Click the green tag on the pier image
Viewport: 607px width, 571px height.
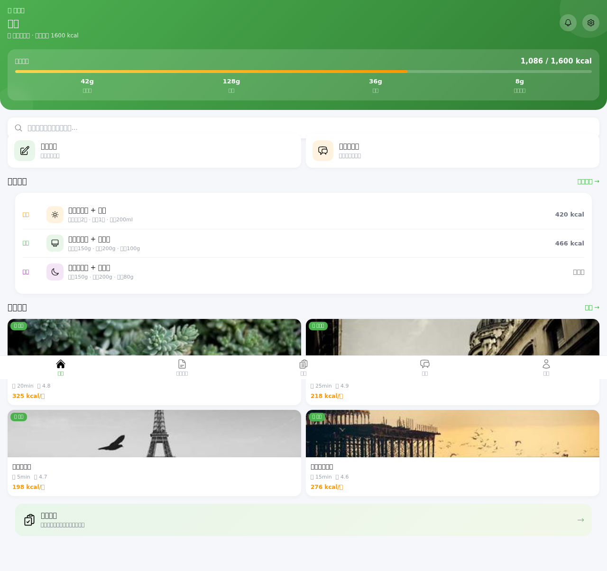pyautogui.click(x=317, y=417)
